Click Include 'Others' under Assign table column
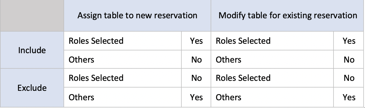 (81, 60)
